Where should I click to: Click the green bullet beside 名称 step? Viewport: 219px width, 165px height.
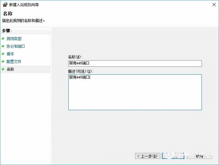click(3, 69)
